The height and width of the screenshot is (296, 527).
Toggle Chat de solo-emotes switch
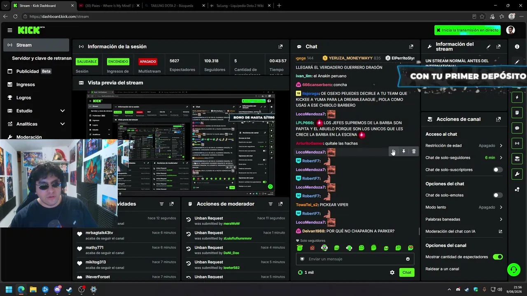point(498,195)
